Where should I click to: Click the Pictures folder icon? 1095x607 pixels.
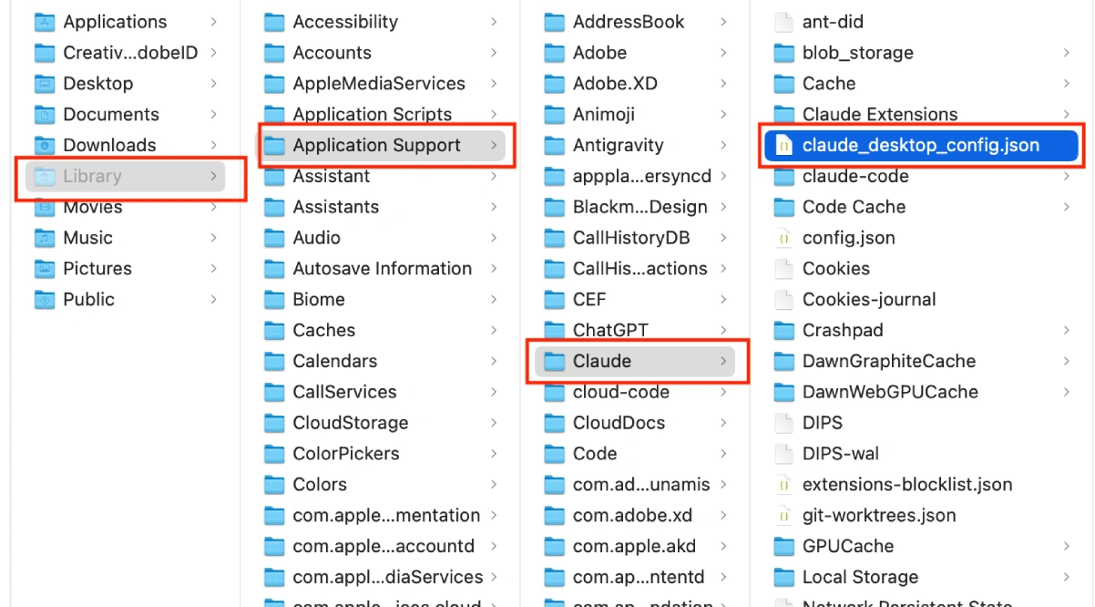(x=45, y=269)
